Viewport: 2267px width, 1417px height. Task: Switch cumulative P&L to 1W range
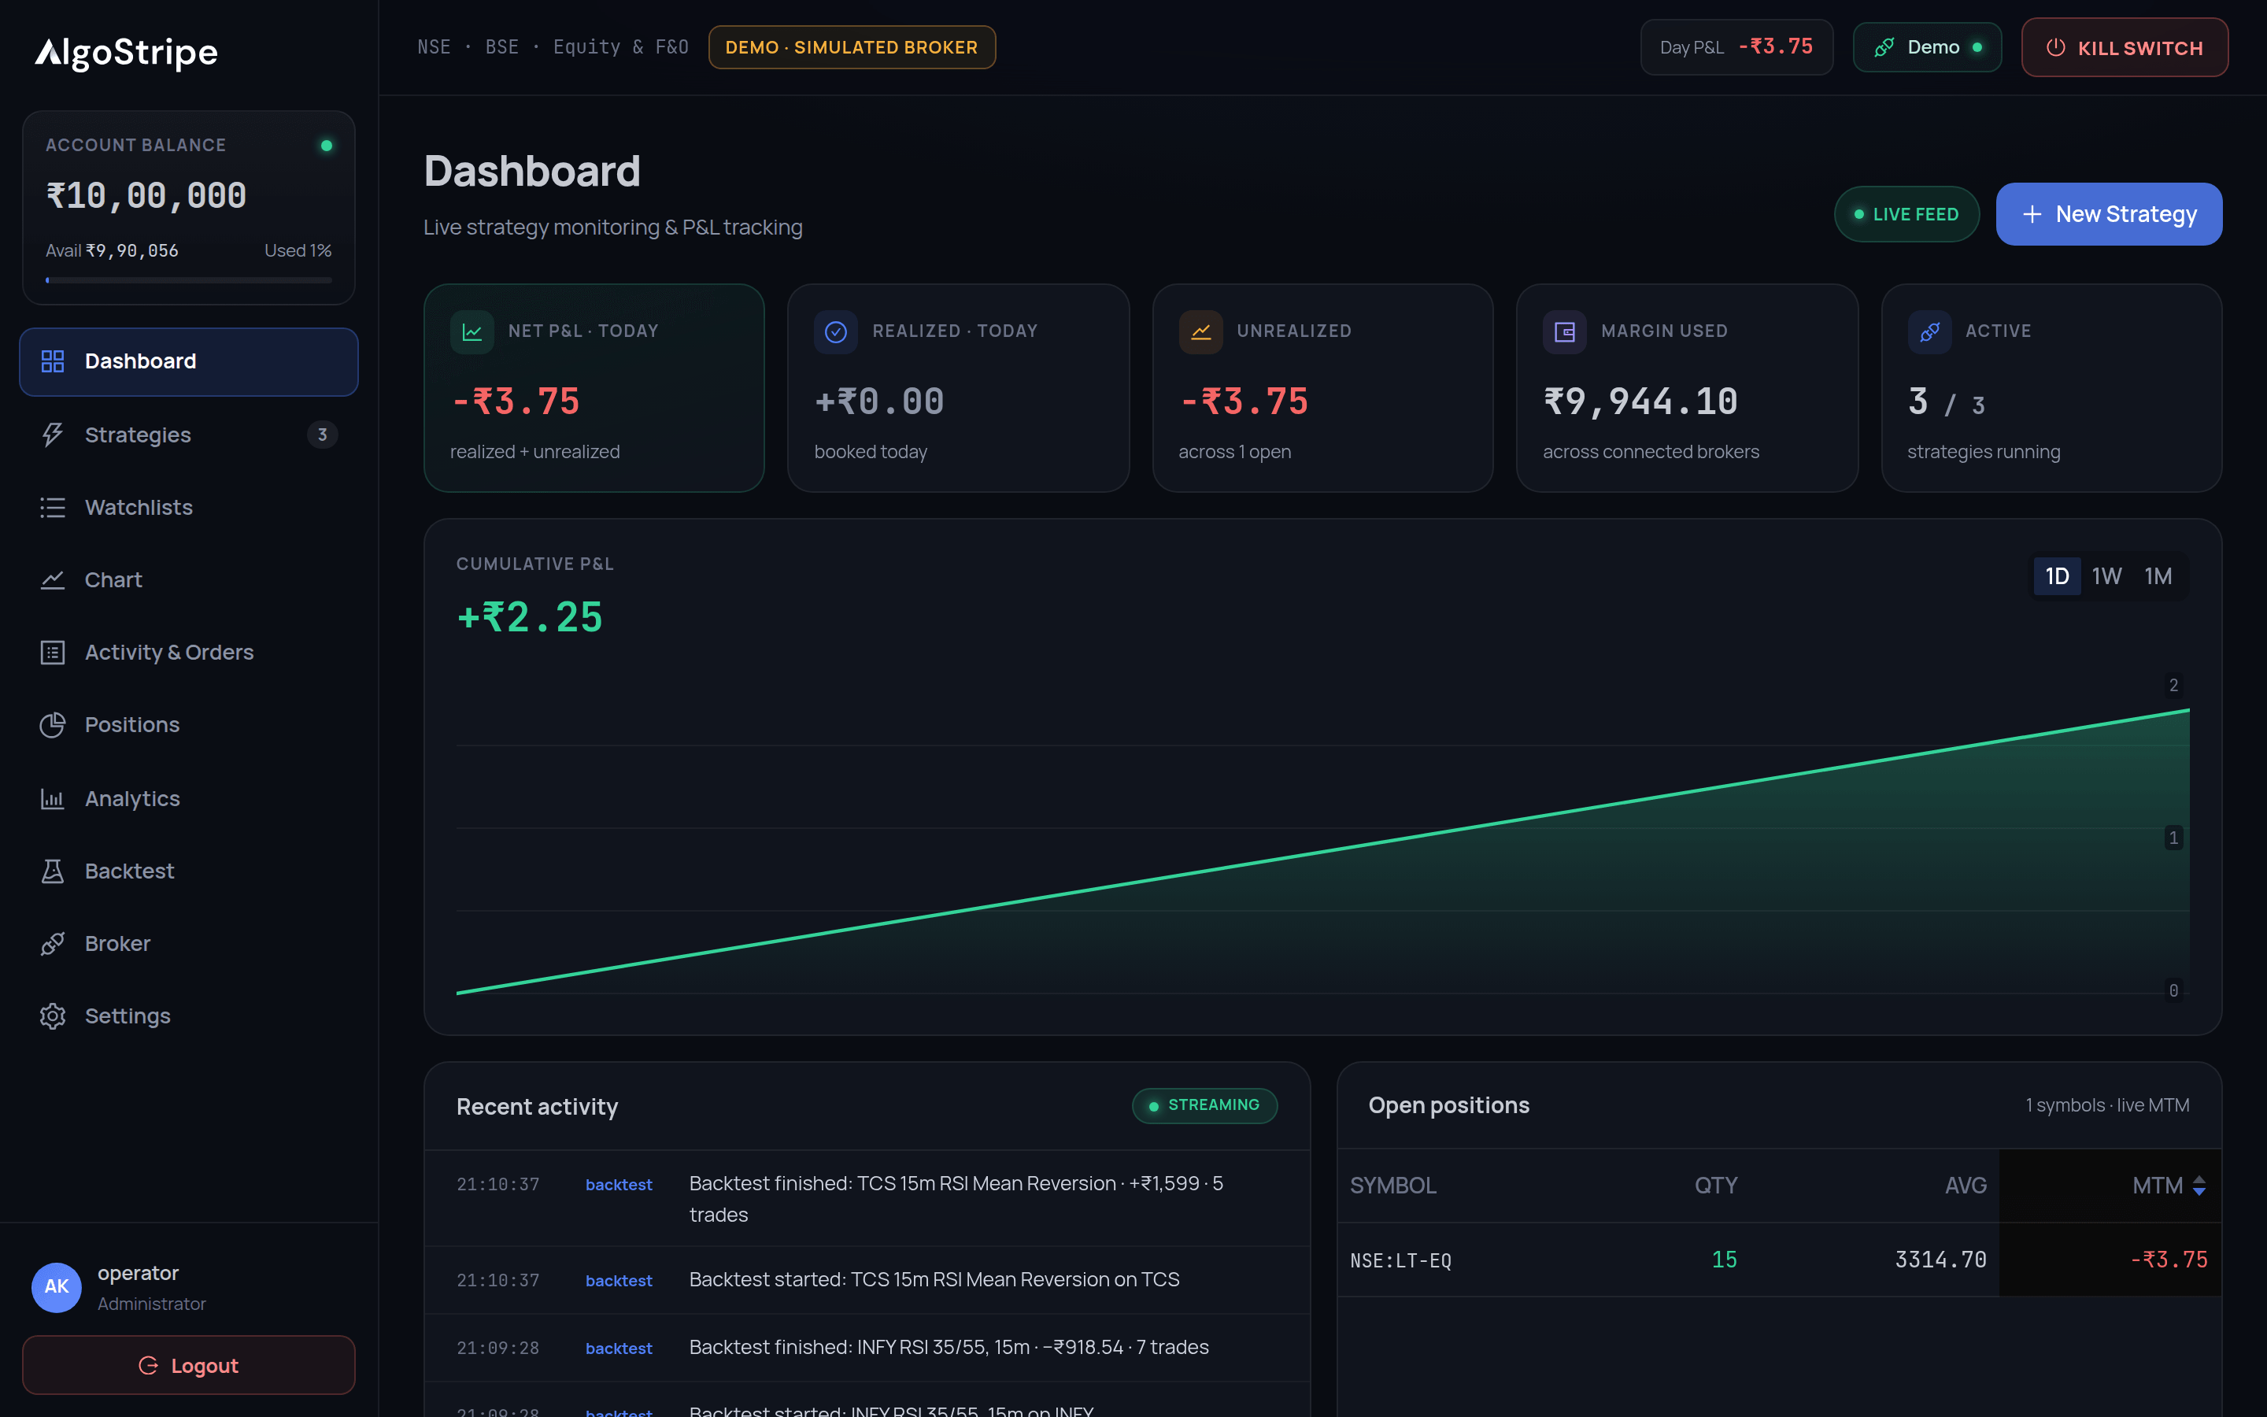(2106, 576)
